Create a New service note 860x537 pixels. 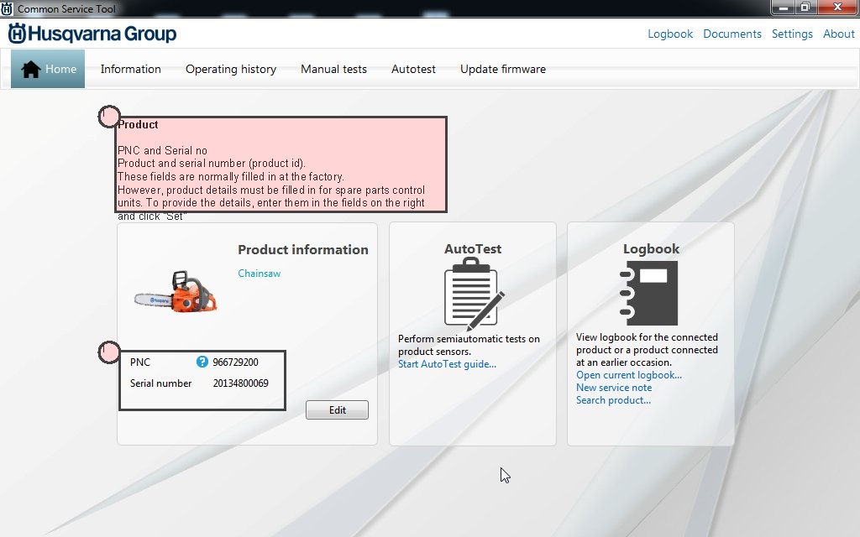[x=614, y=388]
